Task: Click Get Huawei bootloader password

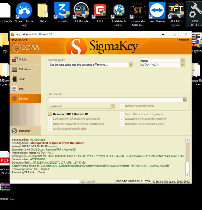Action: [x=76, y=119]
